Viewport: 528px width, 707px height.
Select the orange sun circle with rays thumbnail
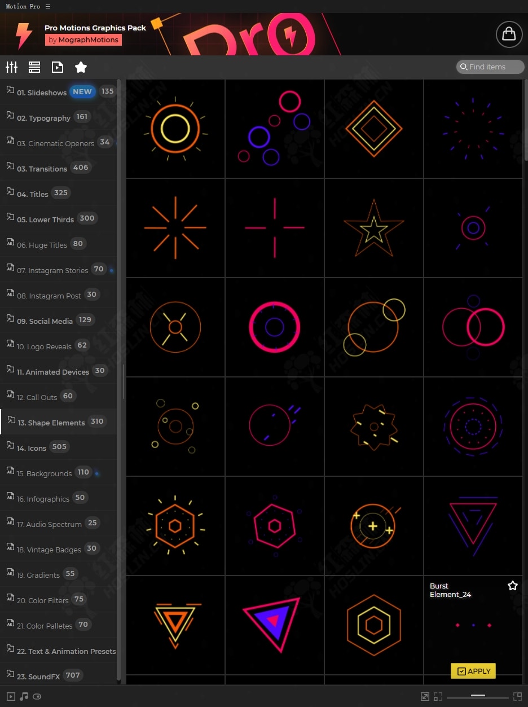(175, 129)
